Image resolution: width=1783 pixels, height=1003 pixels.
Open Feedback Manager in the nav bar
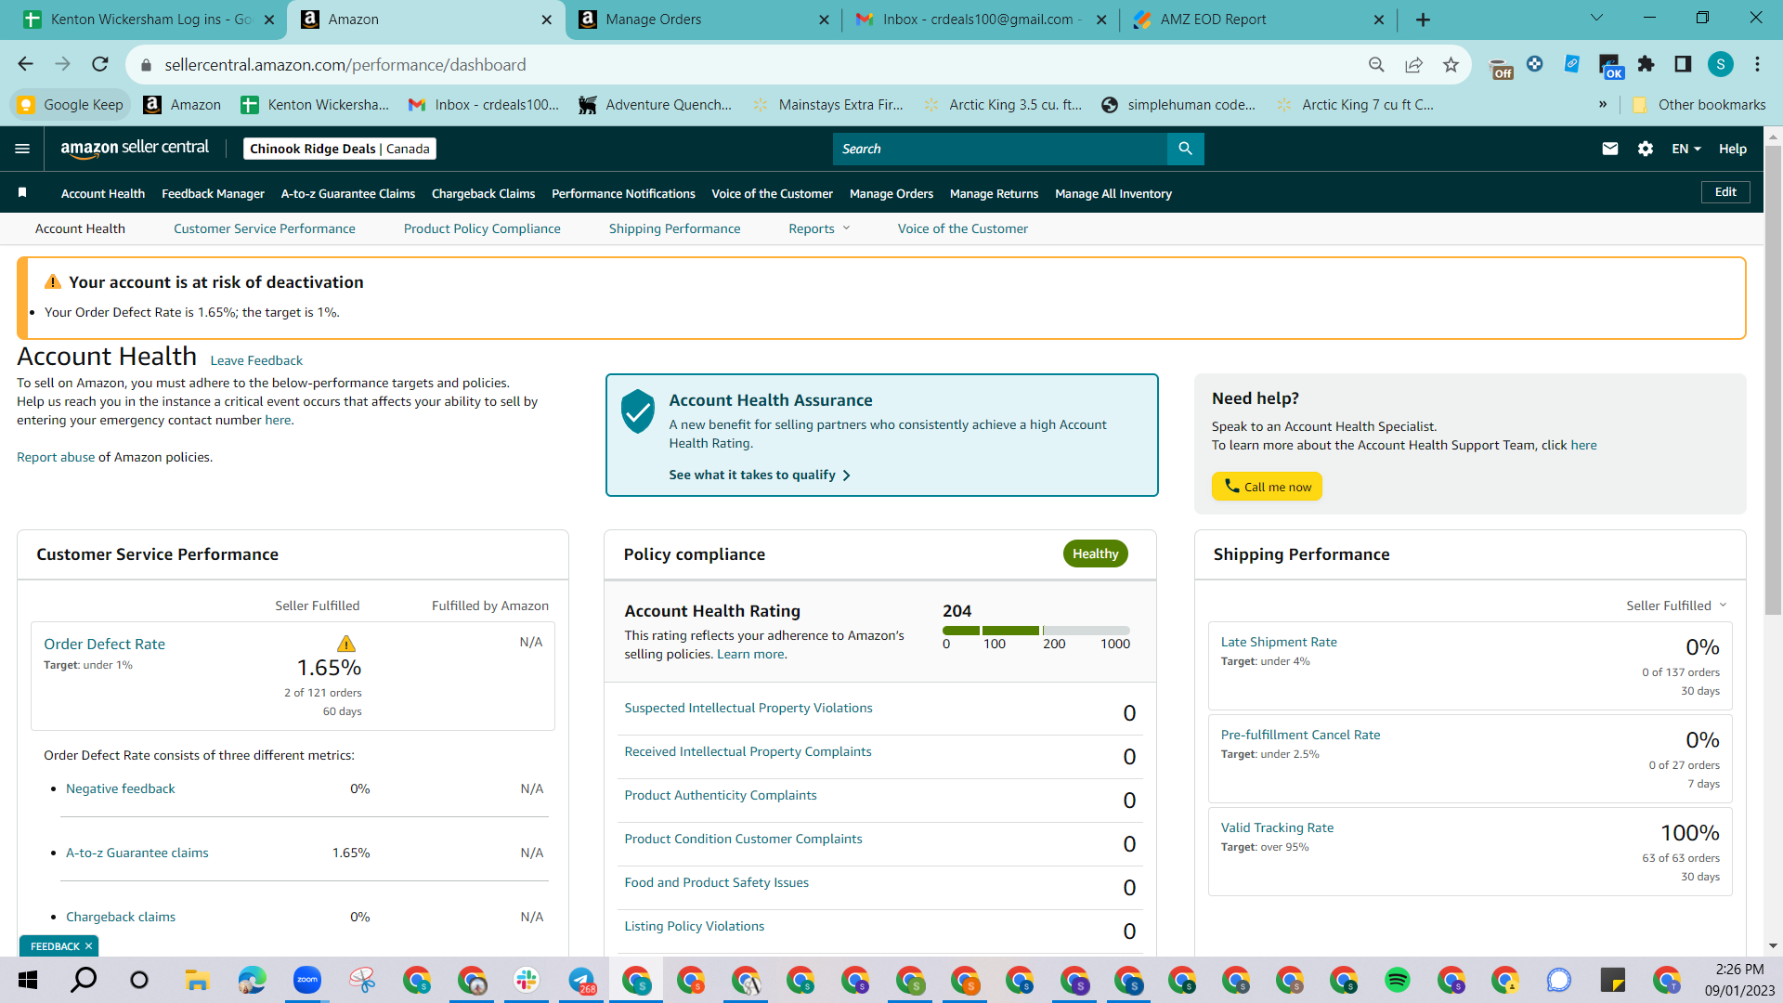[x=214, y=193]
